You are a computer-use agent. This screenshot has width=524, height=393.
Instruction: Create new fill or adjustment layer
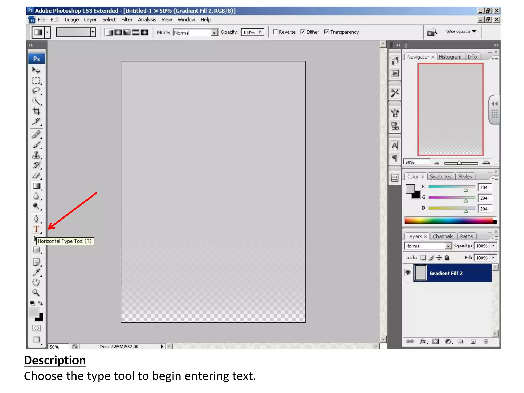point(449,341)
